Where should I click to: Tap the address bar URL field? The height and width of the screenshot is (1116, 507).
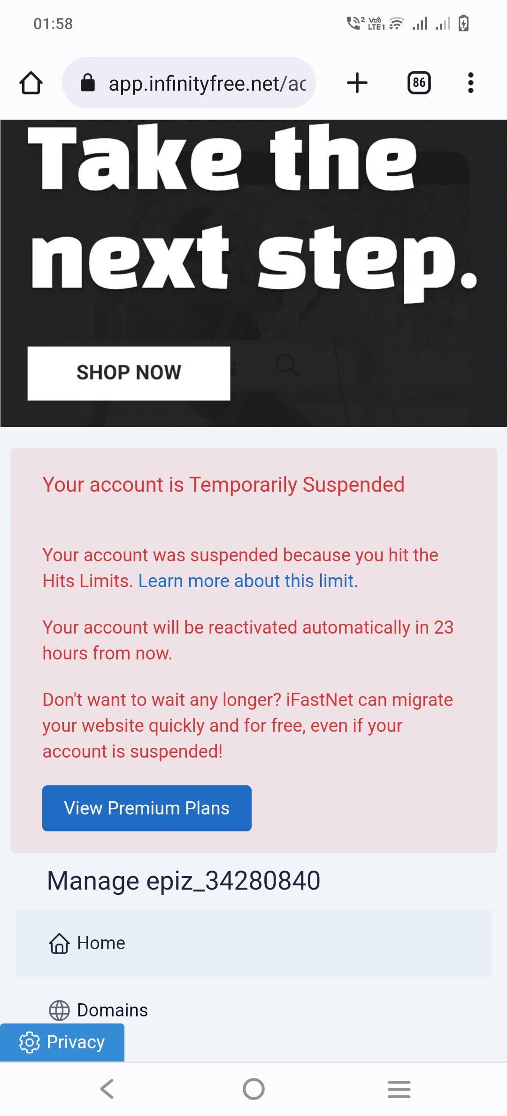(x=207, y=84)
